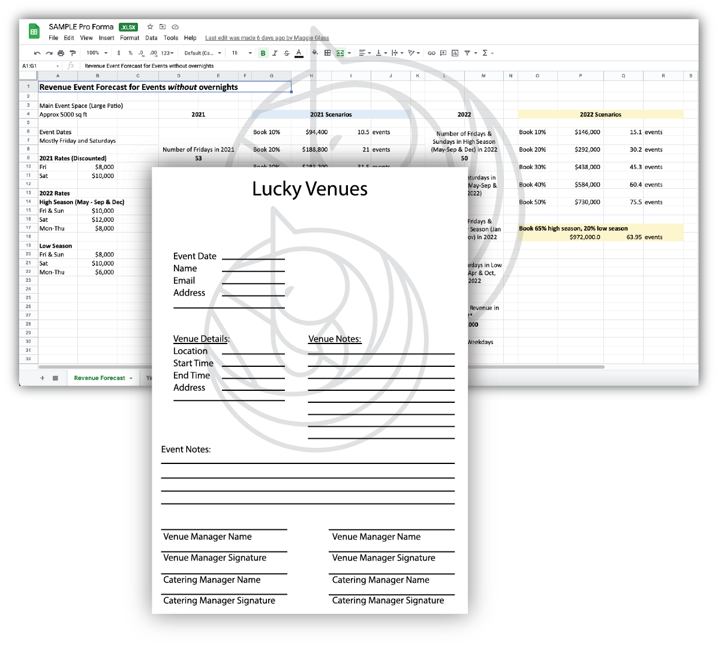The image size is (718, 648).
Task: Open the all sheets list icon
Action: [x=55, y=378]
